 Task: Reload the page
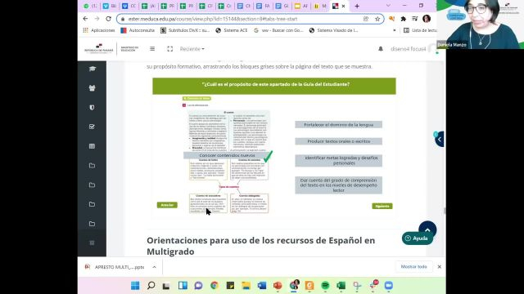[108, 19]
